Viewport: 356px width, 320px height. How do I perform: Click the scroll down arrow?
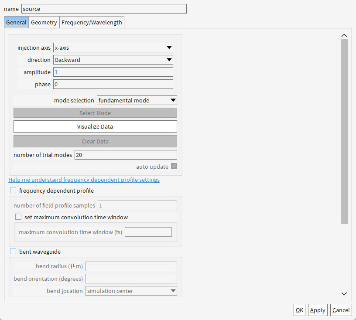[x=344, y=294]
